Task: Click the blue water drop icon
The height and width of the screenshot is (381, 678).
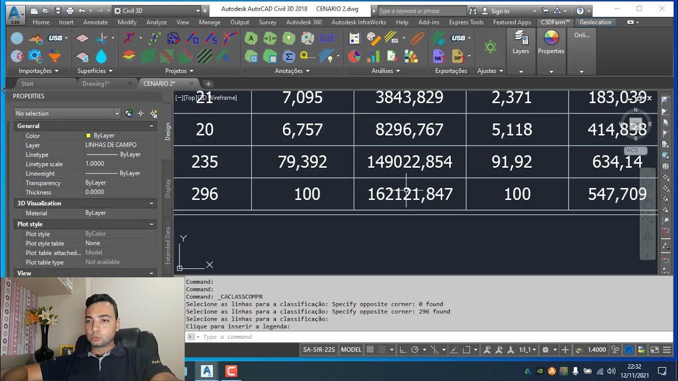Action: [x=101, y=56]
